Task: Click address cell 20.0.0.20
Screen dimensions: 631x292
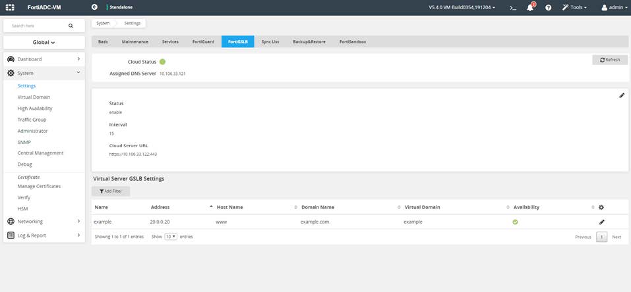Action: tap(160, 222)
